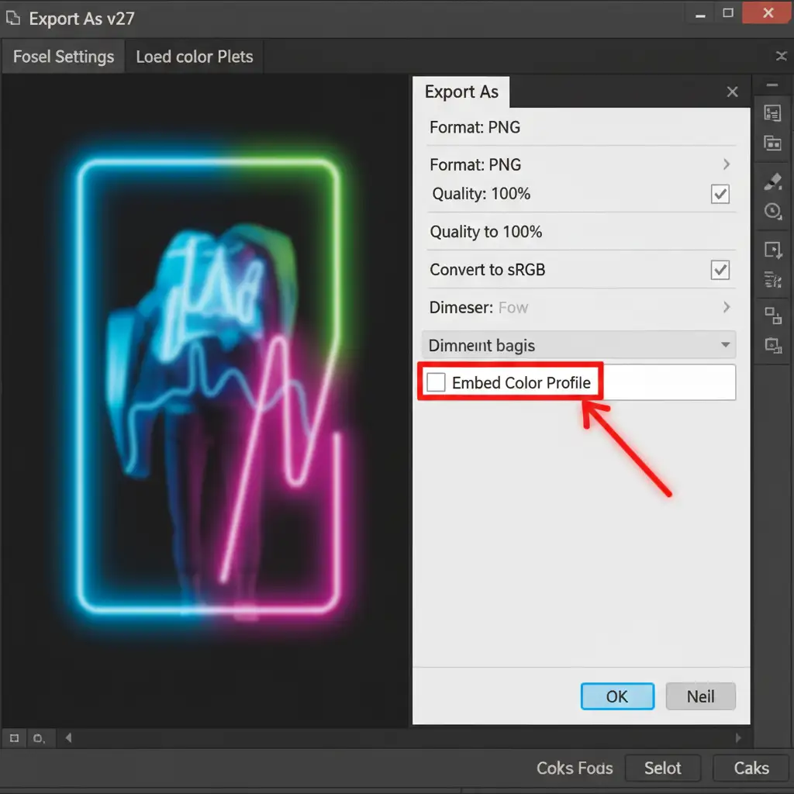Click the bottom-most icon in right sidebar
794x794 pixels.
pos(772,346)
